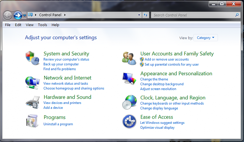
Task: Click the computer icon in address bar
Action: coord(30,15)
